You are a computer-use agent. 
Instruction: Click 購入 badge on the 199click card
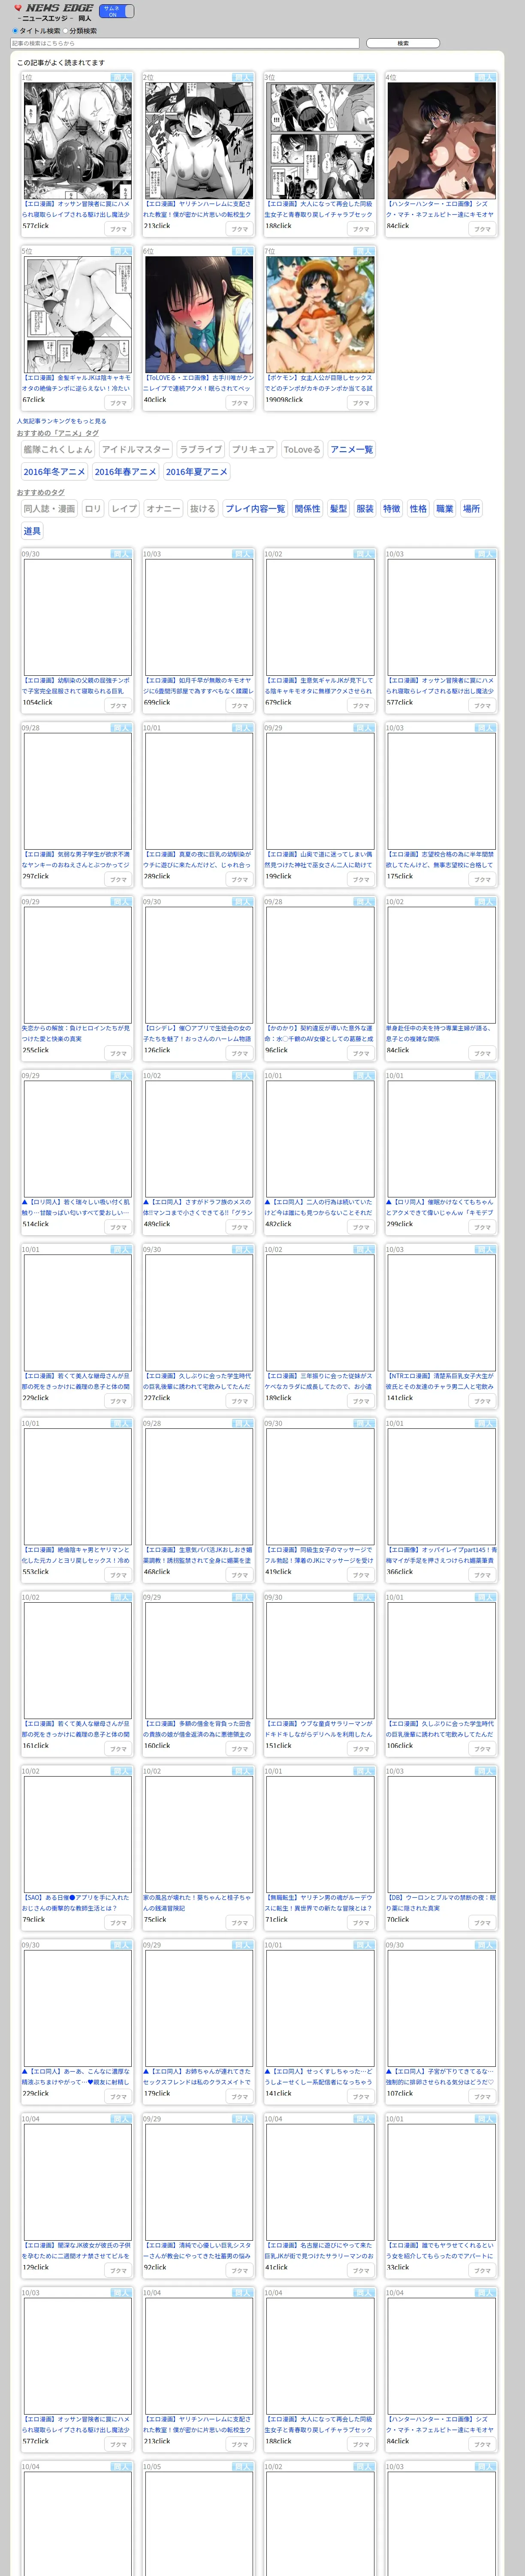(363, 728)
